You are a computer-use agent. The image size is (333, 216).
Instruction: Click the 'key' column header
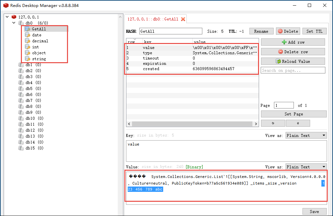[x=167, y=41]
